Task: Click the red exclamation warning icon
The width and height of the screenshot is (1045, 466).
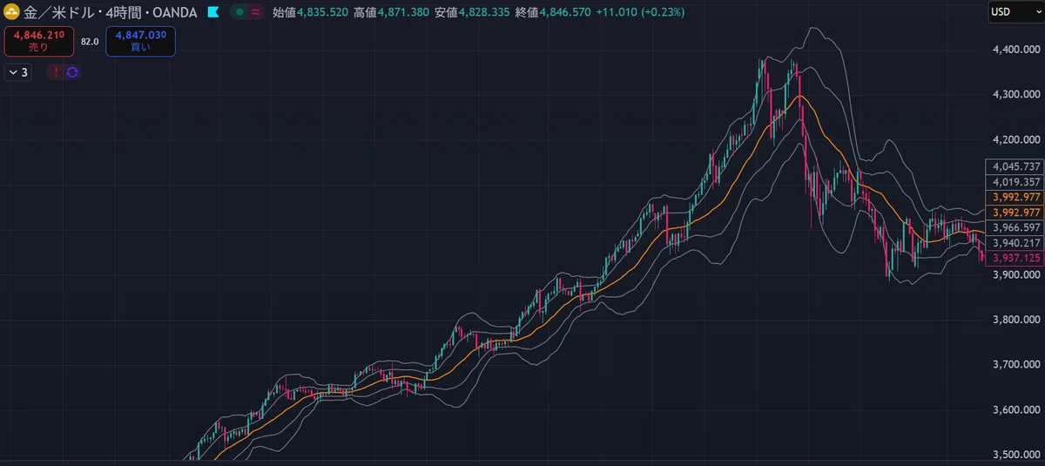Action: pyautogui.click(x=57, y=72)
